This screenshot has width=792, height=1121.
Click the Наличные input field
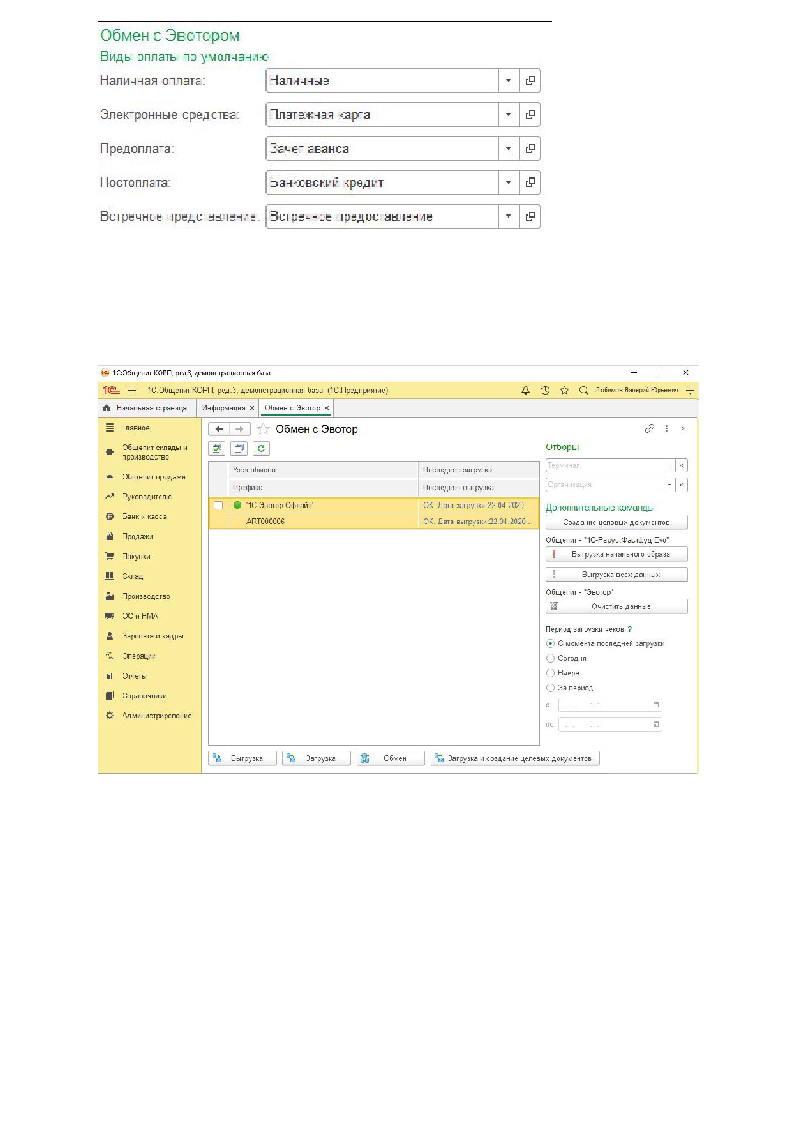(x=382, y=80)
